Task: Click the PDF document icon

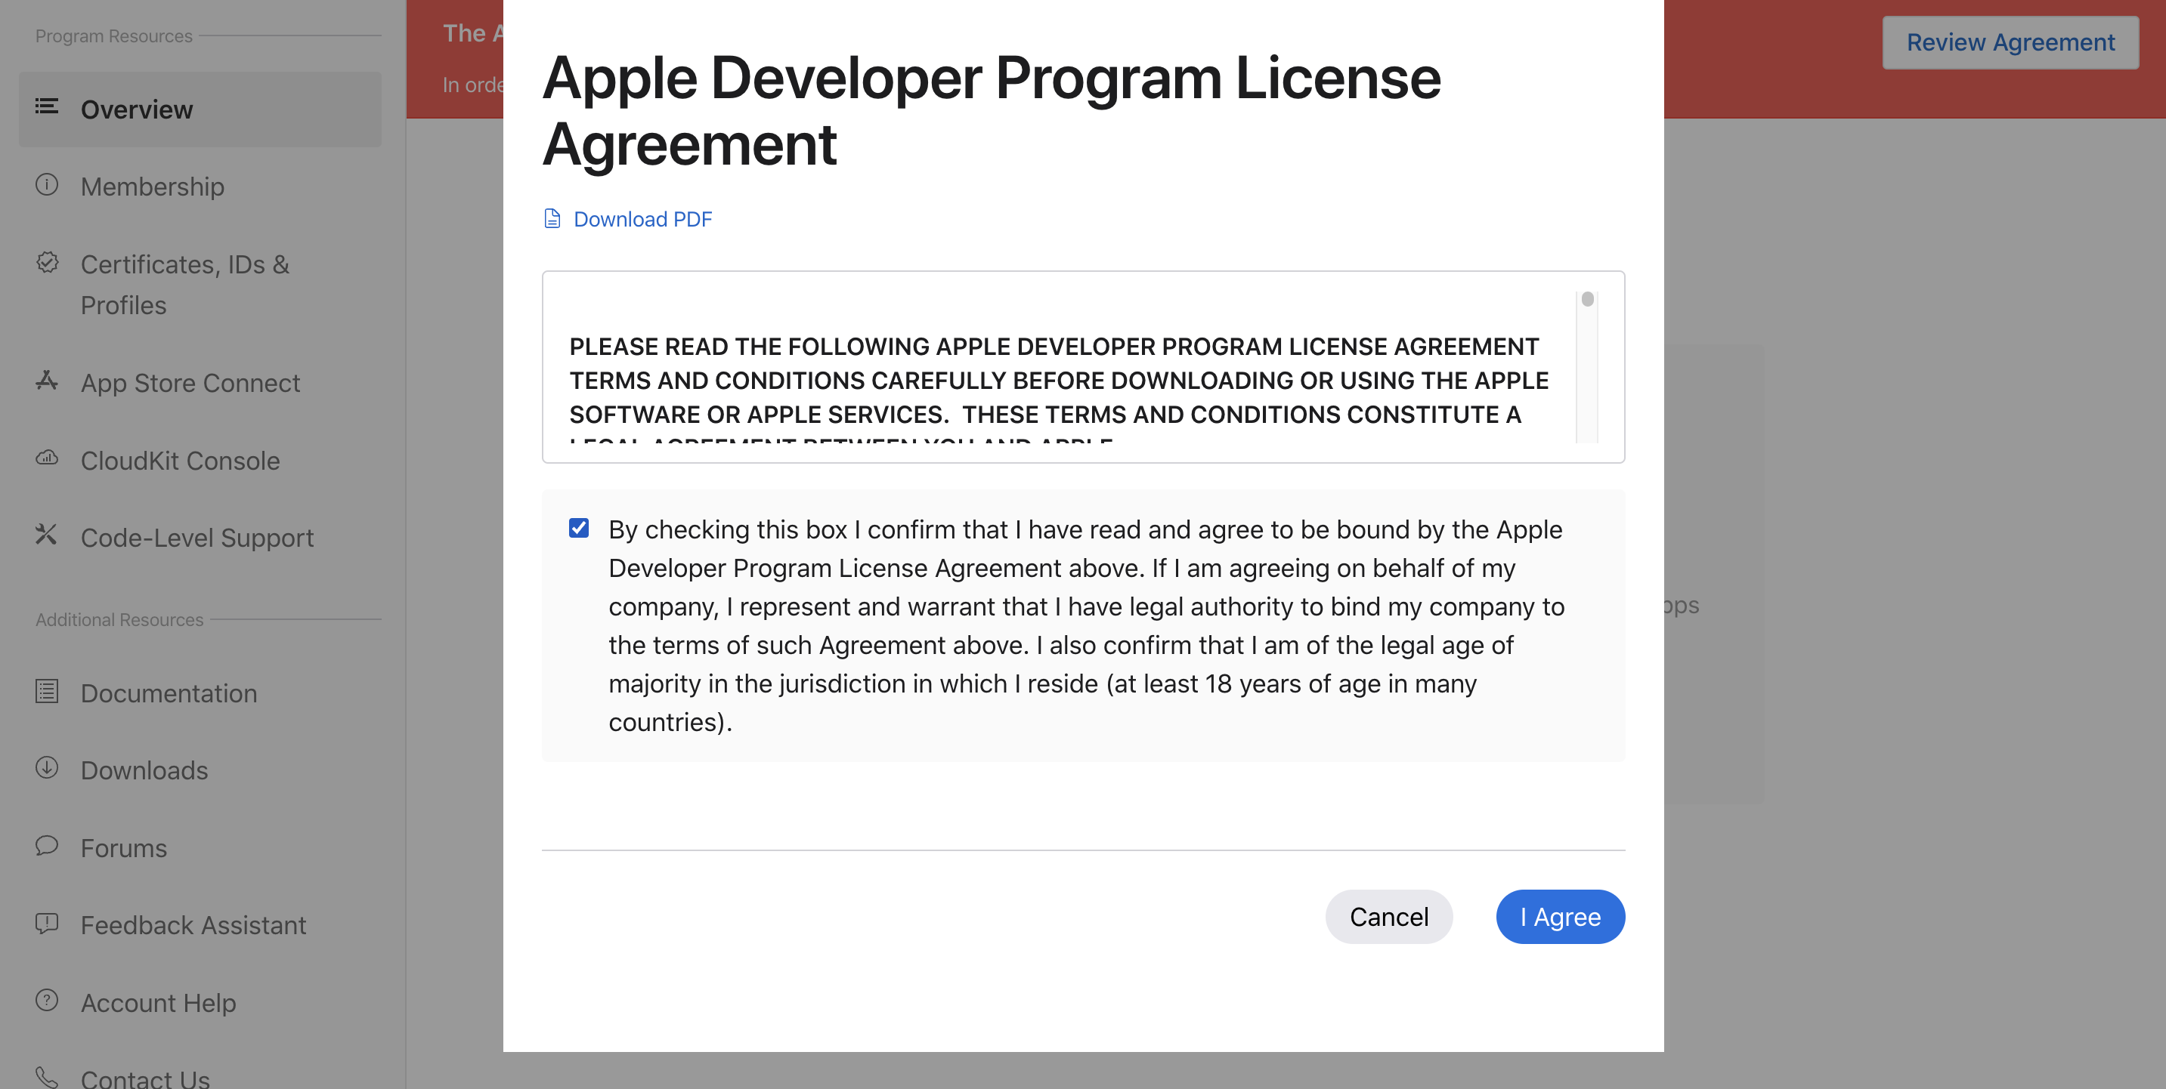Action: [x=552, y=218]
